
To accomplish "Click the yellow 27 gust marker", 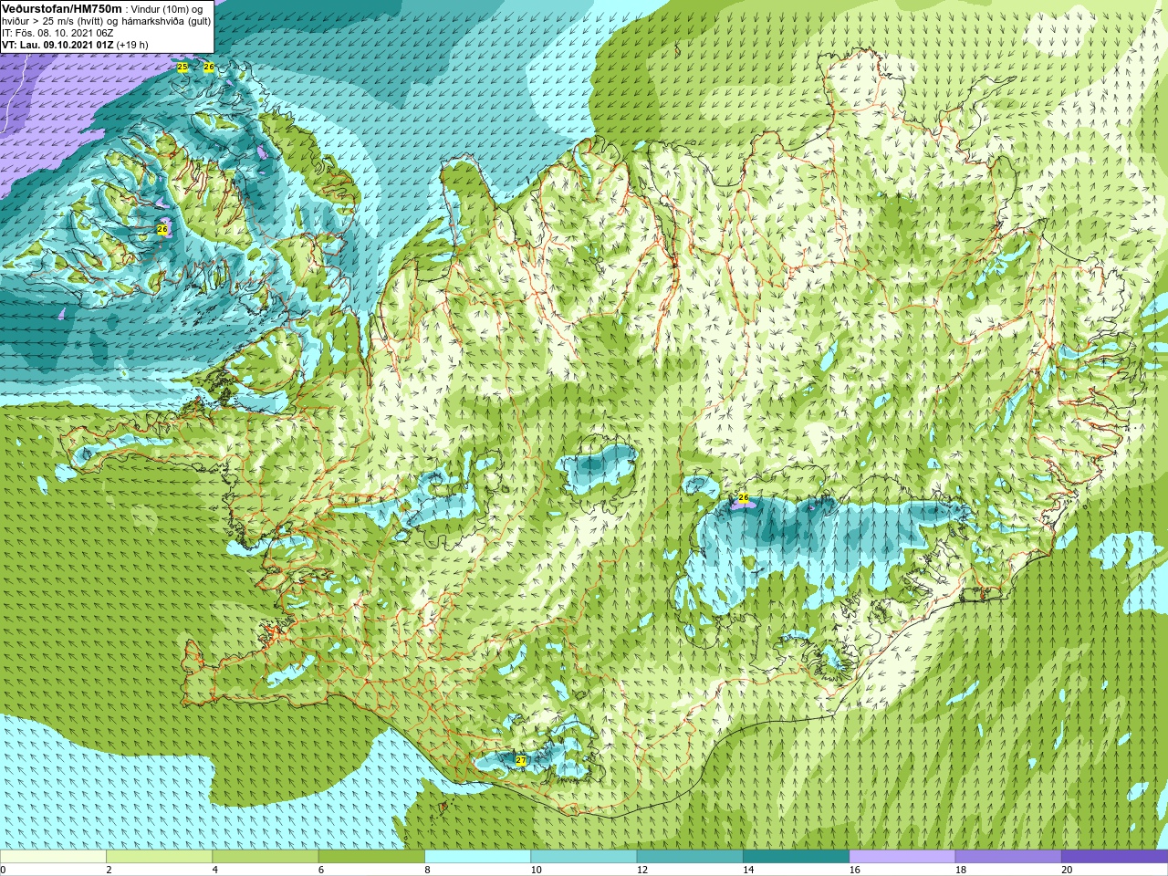I will 521,760.
